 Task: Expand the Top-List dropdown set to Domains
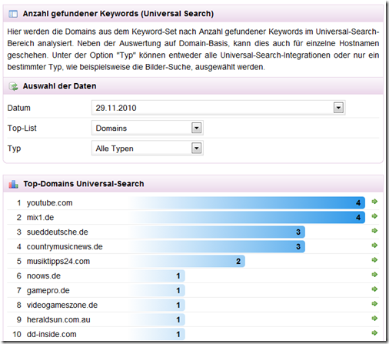tap(148, 128)
